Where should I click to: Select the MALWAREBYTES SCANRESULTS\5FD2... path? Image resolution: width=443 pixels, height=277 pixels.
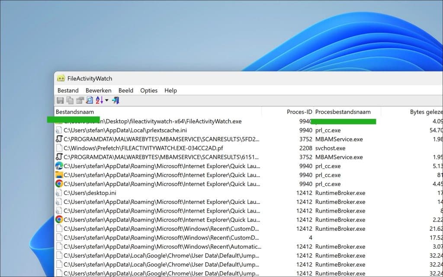pyautogui.click(x=161, y=139)
